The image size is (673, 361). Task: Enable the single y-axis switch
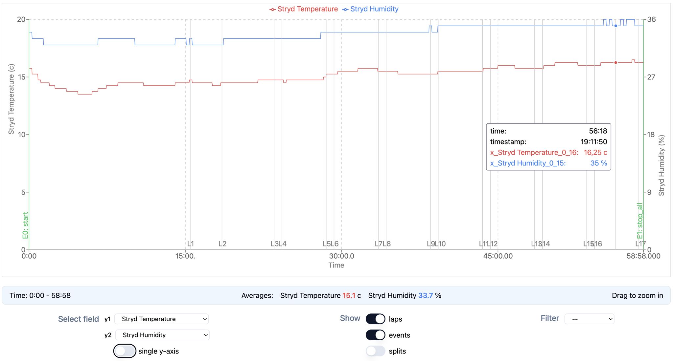coord(125,351)
